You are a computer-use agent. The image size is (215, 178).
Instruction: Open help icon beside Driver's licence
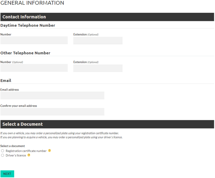tap(29, 155)
